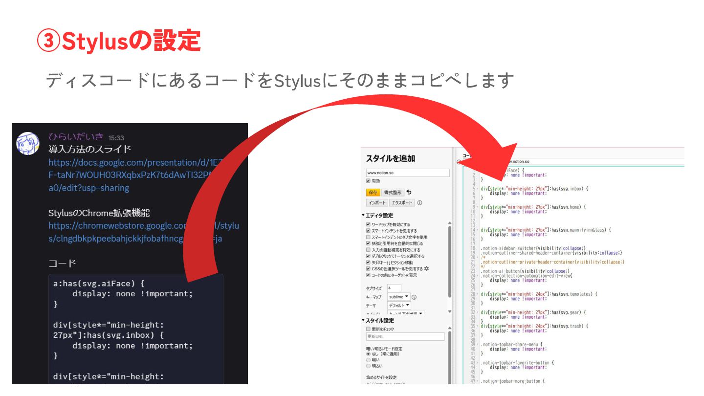Click the editor settings scrollbar up arrow
The height and width of the screenshot is (396, 704).
point(450,223)
